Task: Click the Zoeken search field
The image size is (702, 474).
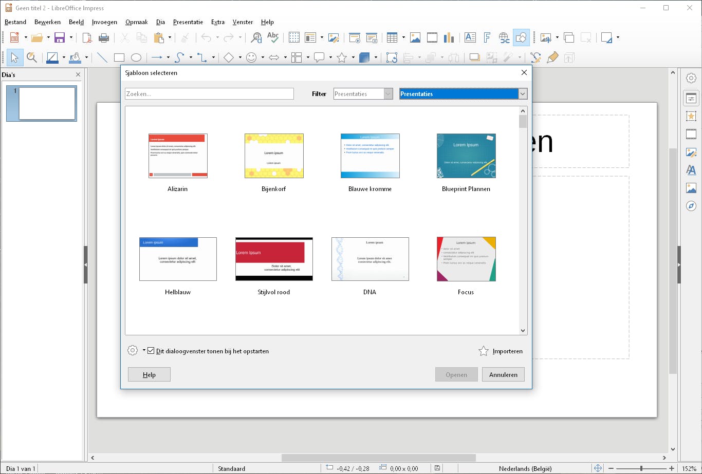Action: [209, 94]
